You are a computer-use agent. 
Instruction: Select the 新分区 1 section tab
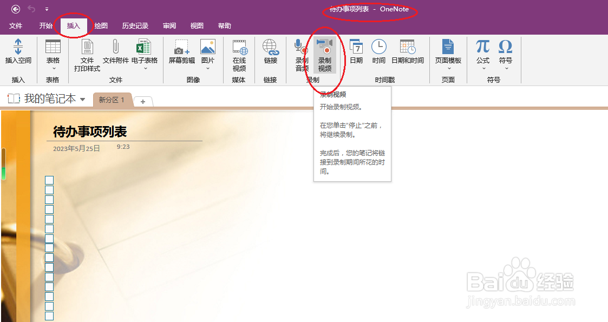click(112, 100)
